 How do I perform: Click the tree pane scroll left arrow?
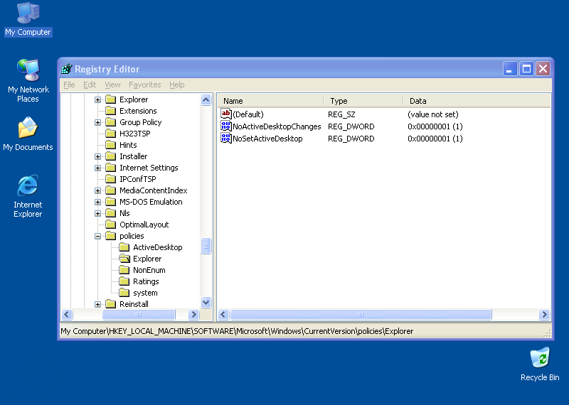pos(67,314)
